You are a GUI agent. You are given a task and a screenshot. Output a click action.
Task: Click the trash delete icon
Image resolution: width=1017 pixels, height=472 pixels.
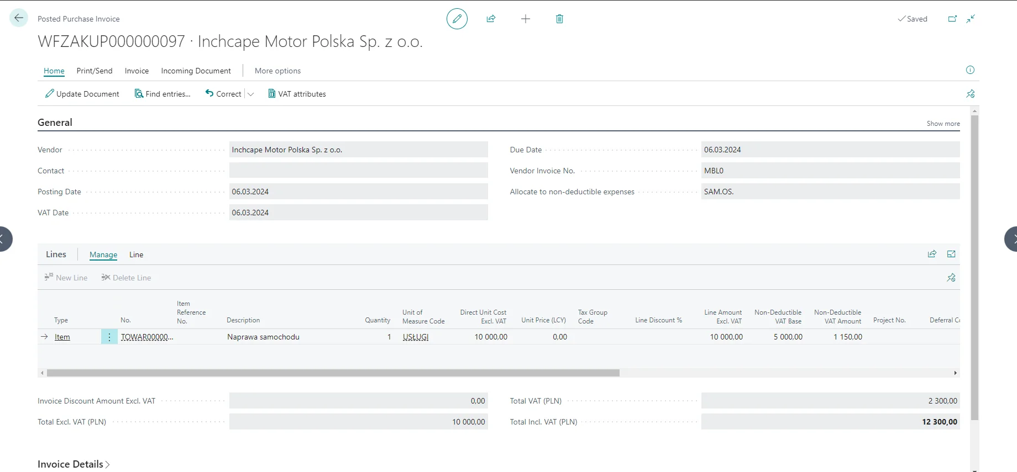point(559,19)
